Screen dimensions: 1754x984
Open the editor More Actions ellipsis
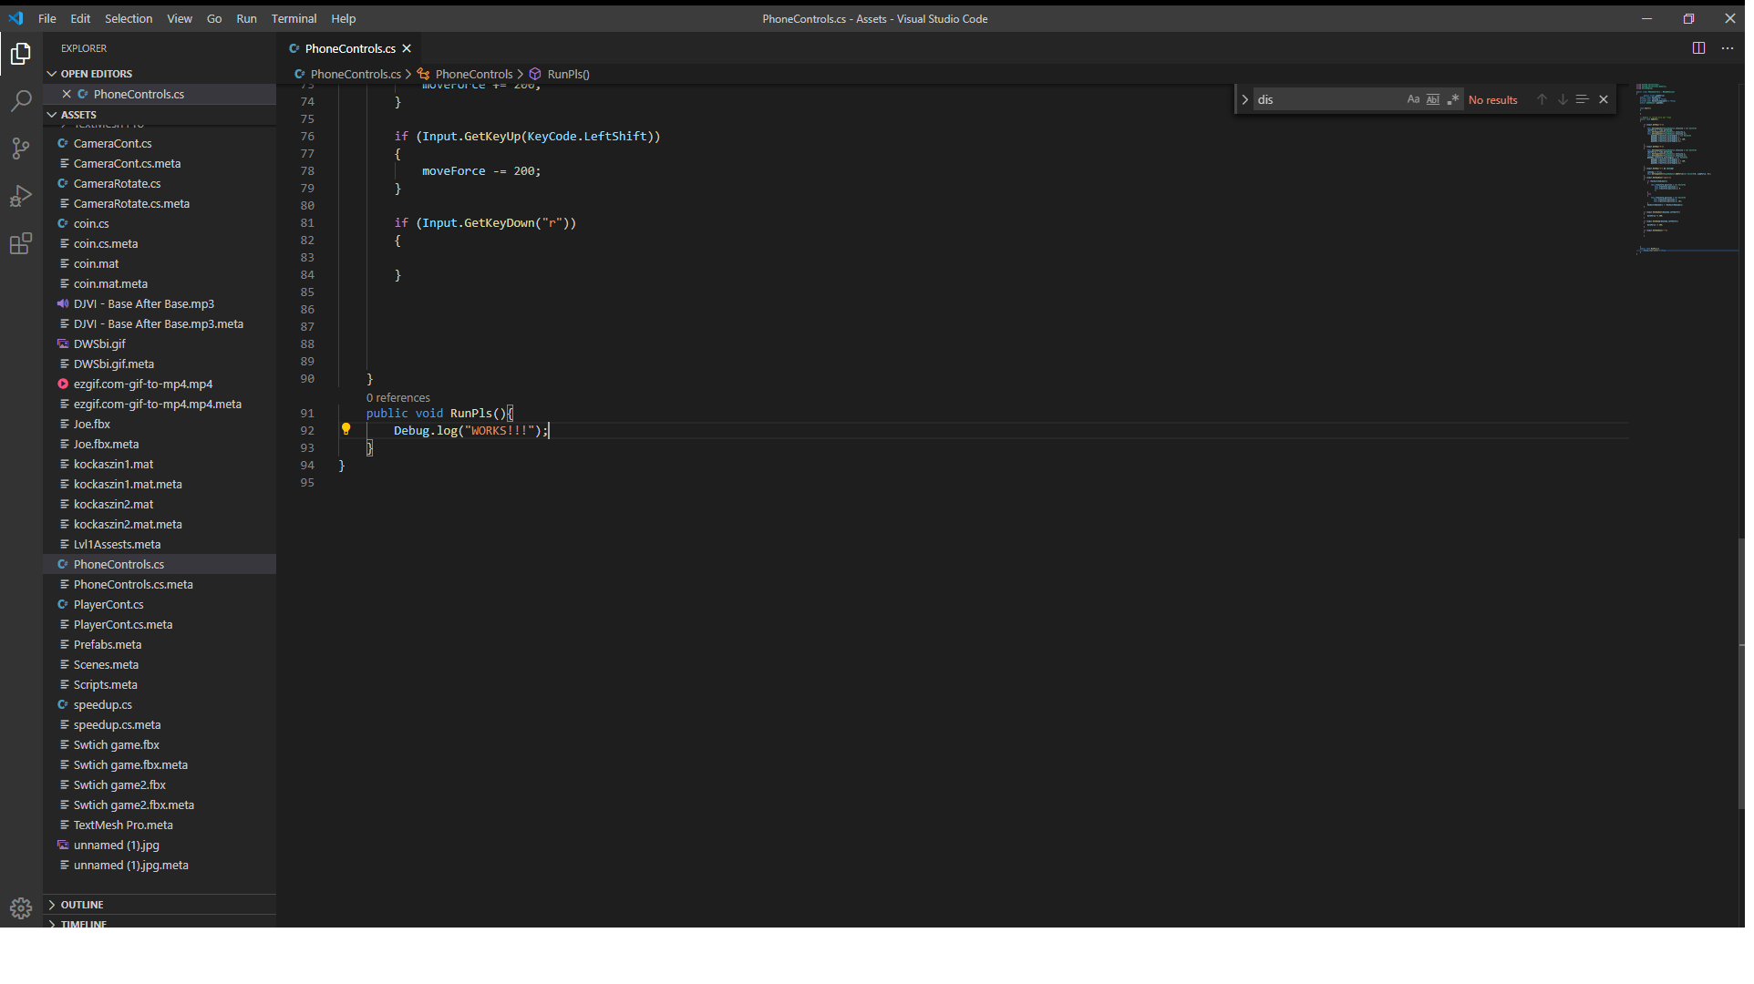1728,48
